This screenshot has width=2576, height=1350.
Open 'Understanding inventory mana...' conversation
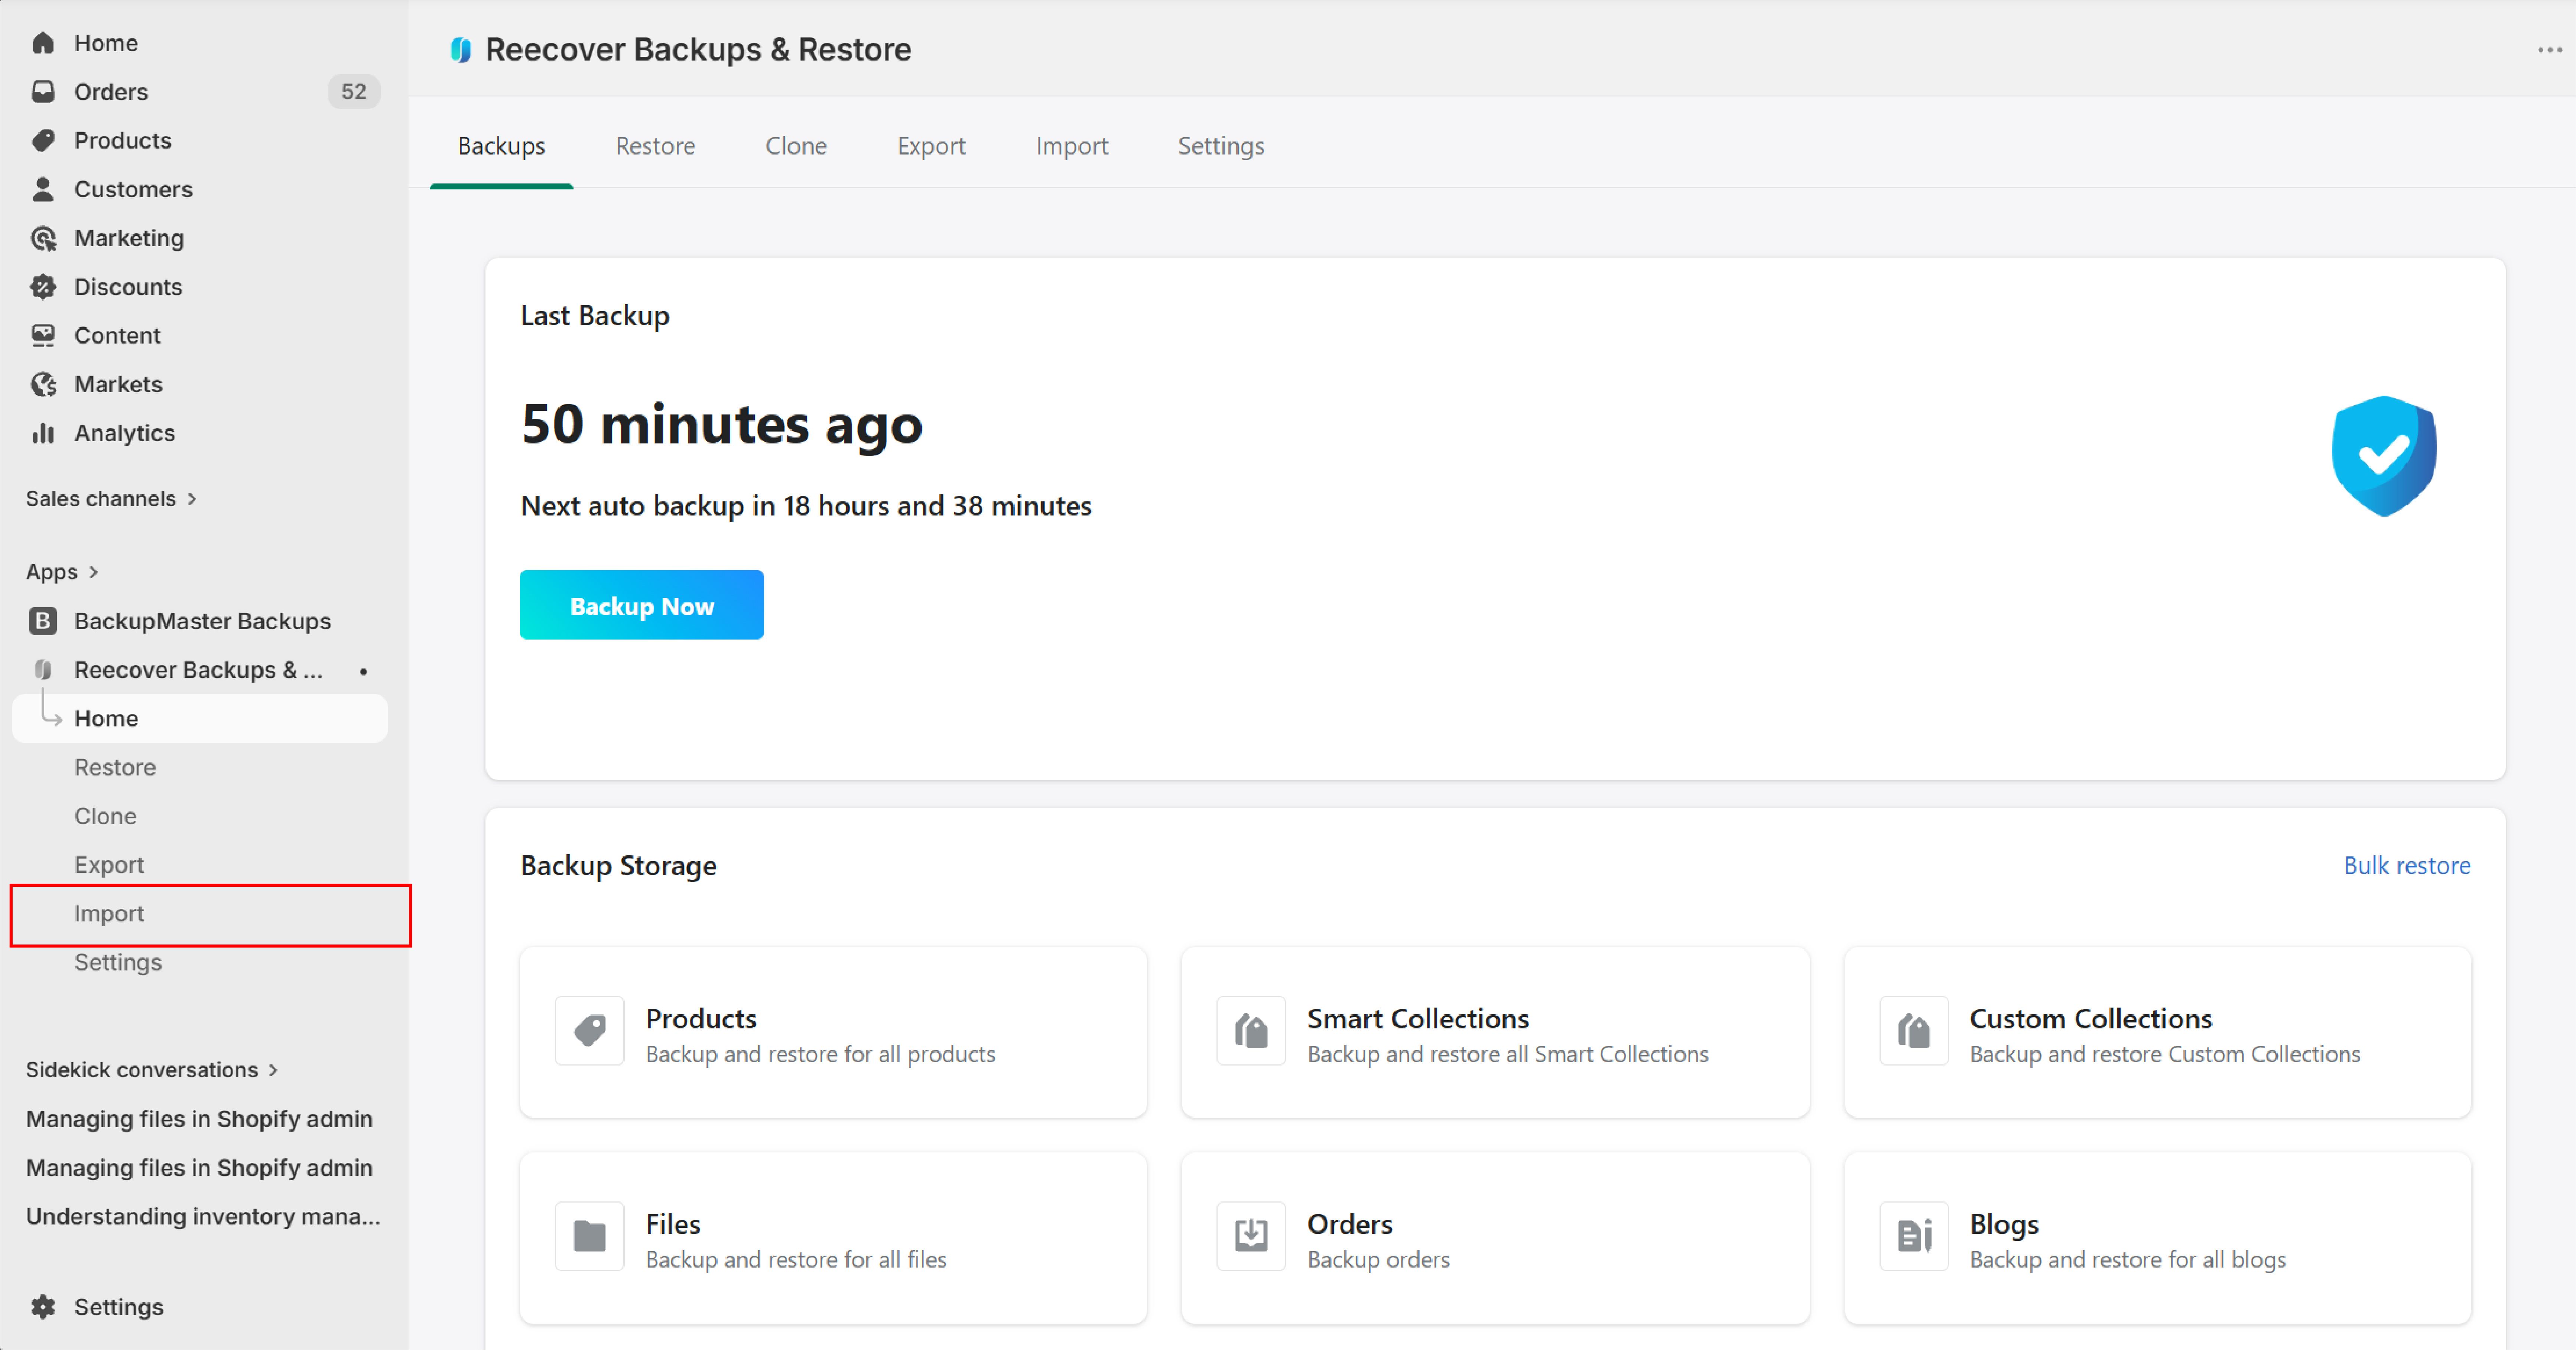203,1217
